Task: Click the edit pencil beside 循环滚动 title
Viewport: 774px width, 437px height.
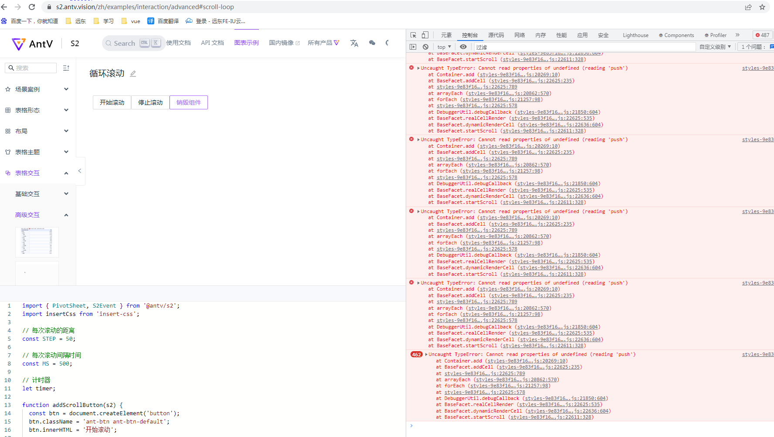Action: (133, 74)
